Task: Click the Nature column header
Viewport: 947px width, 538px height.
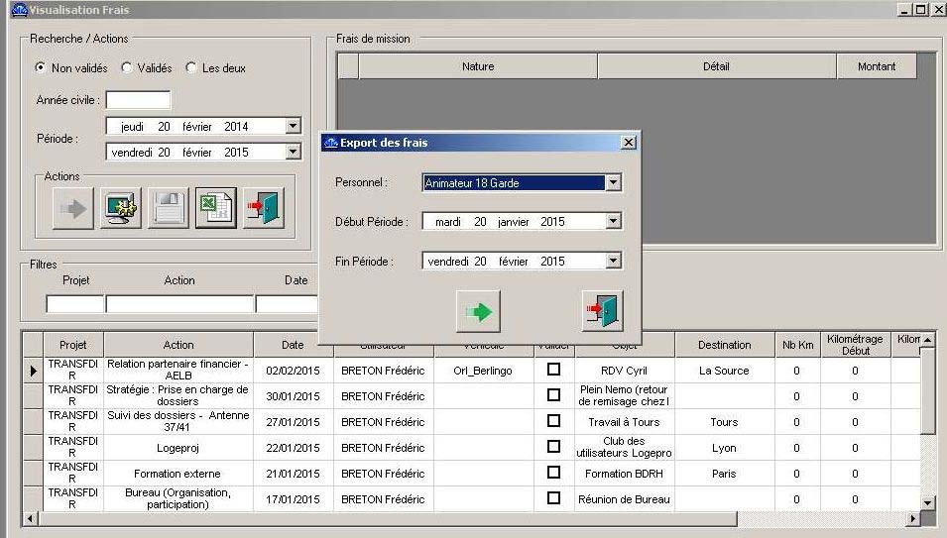Action: pyautogui.click(x=477, y=66)
